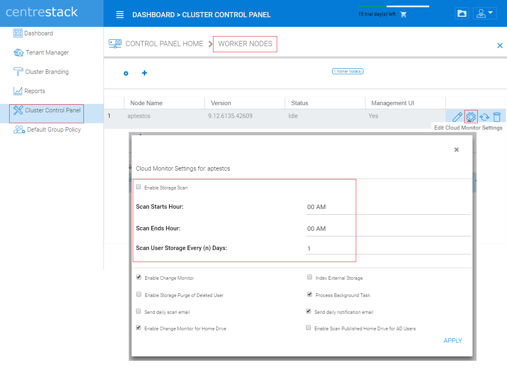Screen dimensions: 507x370
Task: Click the Management UI column header
Action: click(x=393, y=103)
